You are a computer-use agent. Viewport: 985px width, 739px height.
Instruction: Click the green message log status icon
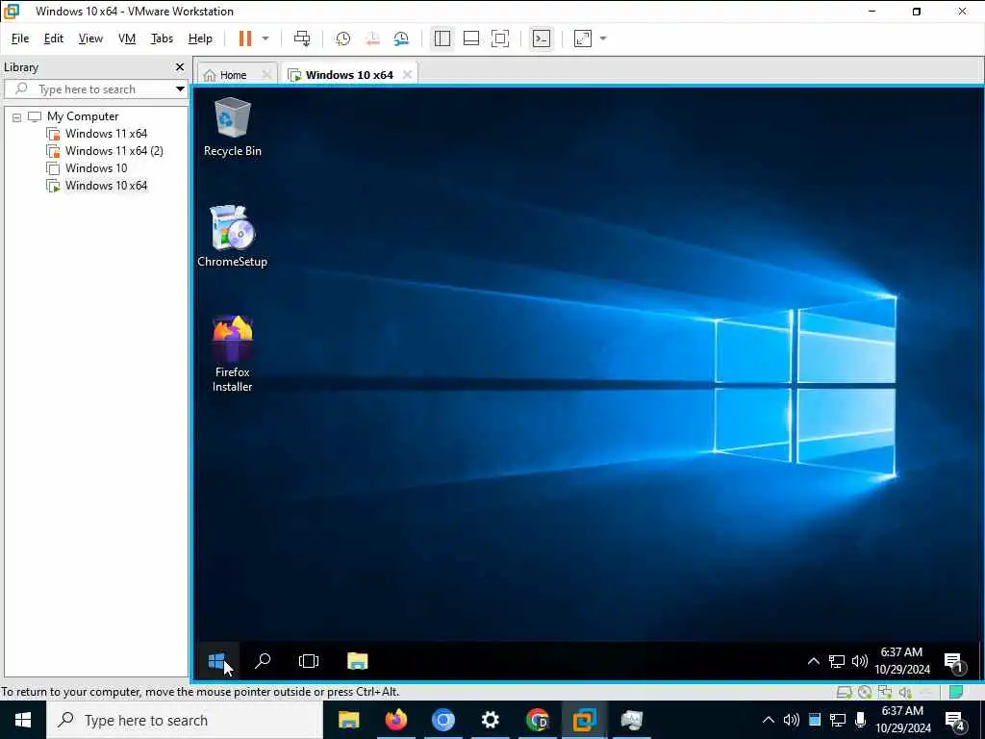(x=956, y=693)
